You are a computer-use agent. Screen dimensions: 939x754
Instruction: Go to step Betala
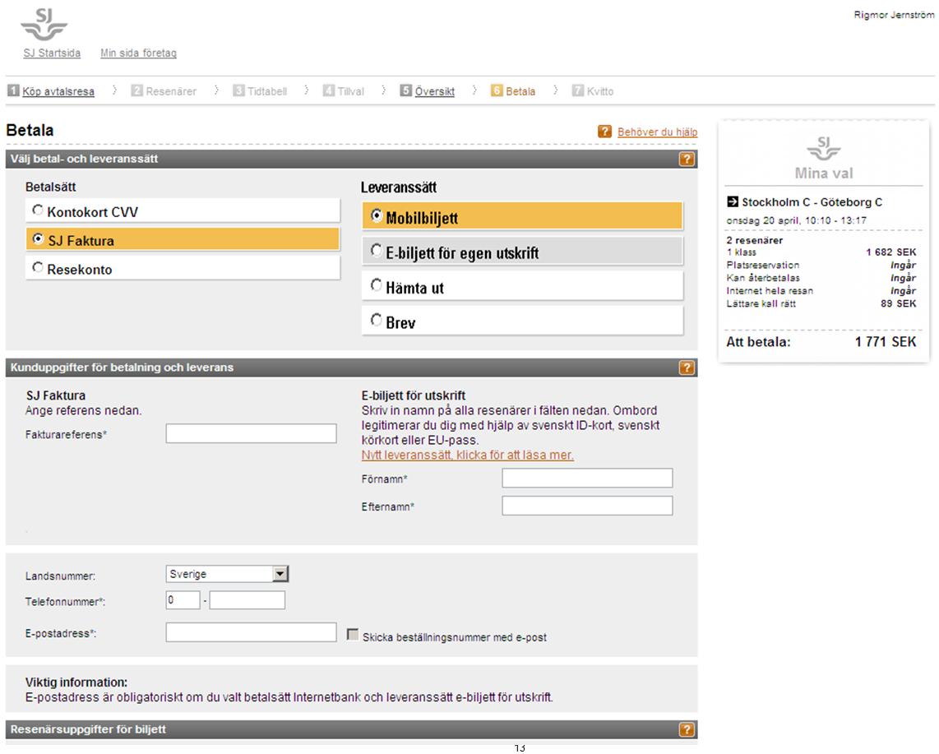tap(520, 91)
